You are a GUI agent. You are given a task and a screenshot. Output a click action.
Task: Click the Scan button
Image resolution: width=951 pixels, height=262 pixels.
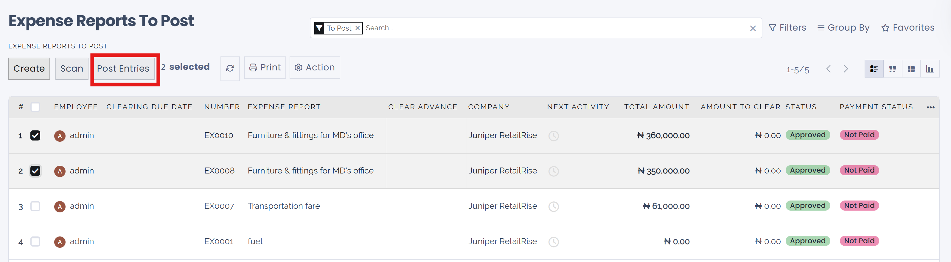pyautogui.click(x=72, y=69)
